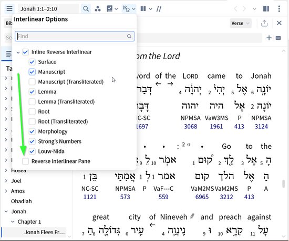Click the share export icon

point(264,23)
